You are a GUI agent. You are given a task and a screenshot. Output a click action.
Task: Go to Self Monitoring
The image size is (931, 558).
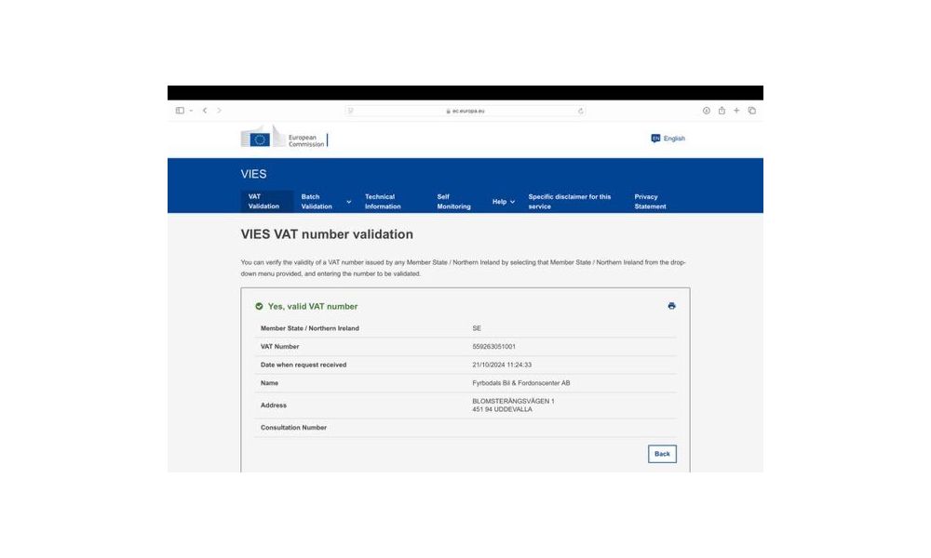click(453, 202)
